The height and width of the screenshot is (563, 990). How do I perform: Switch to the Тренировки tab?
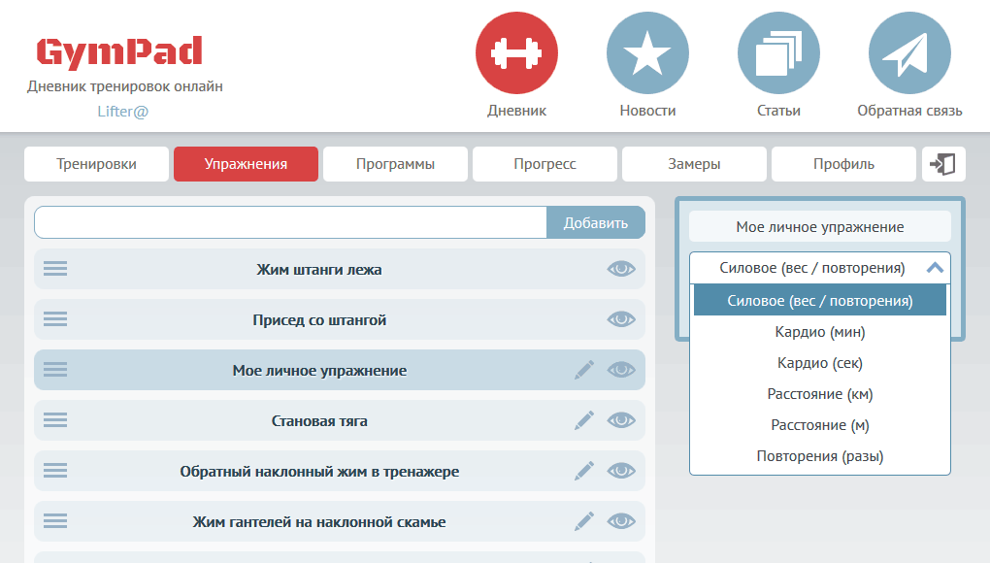tap(96, 164)
